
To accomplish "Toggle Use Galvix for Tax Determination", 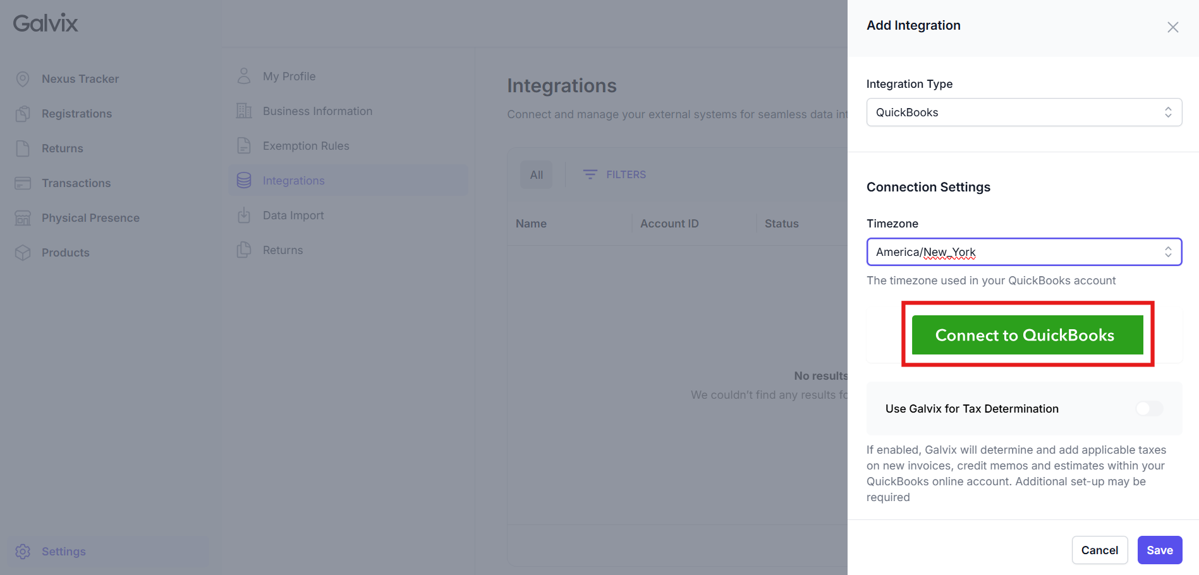I will tap(1149, 409).
